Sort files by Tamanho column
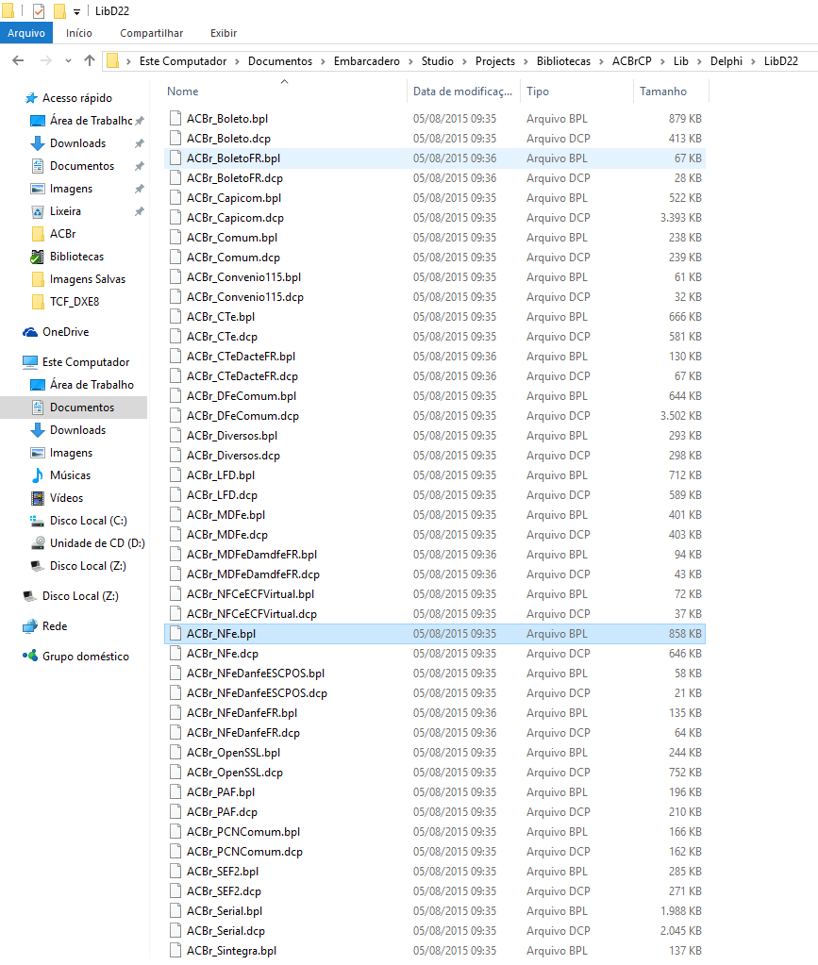Viewport: 818px width, 965px height. [x=663, y=92]
